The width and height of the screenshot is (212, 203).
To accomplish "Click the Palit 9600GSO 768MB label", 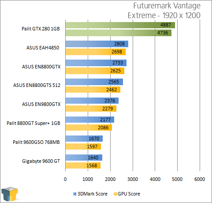I will 36,142.
